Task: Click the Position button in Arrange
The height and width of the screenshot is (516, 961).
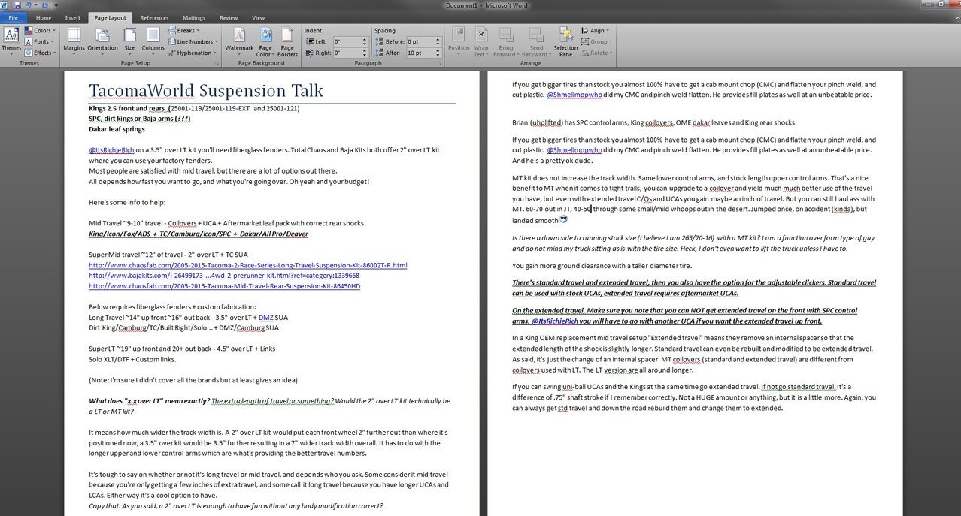Action: click(x=459, y=42)
